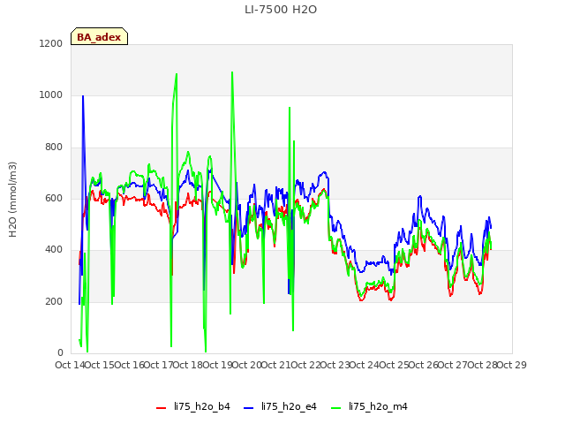565x424 pixels.
Task: Click the 800 y-axis tick label
Action: (x=54, y=148)
